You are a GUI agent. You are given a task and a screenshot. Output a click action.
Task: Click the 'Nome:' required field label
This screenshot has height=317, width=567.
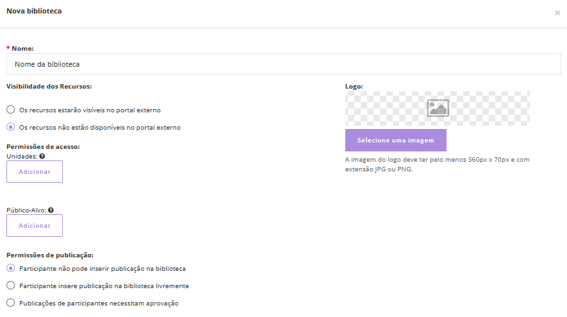tap(22, 48)
